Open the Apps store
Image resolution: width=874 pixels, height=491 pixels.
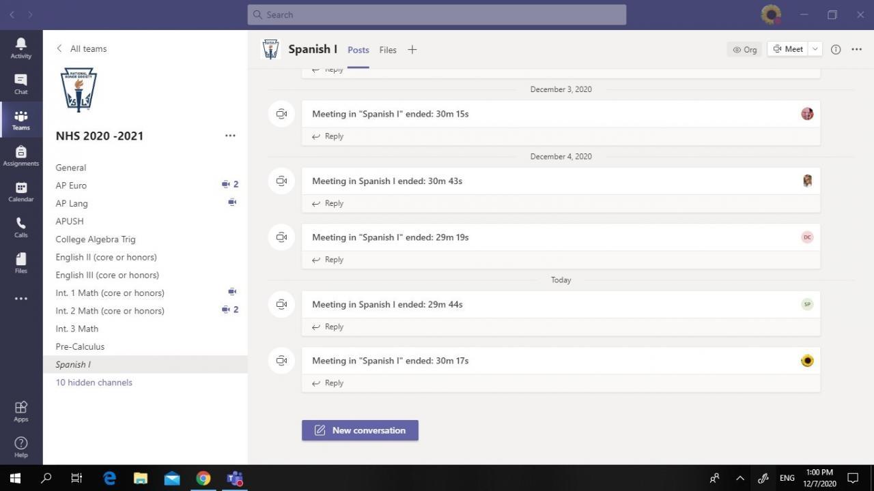coord(21,411)
